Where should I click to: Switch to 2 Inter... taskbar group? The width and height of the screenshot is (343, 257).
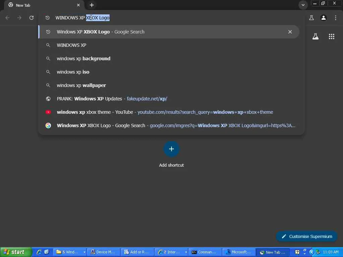(169, 252)
